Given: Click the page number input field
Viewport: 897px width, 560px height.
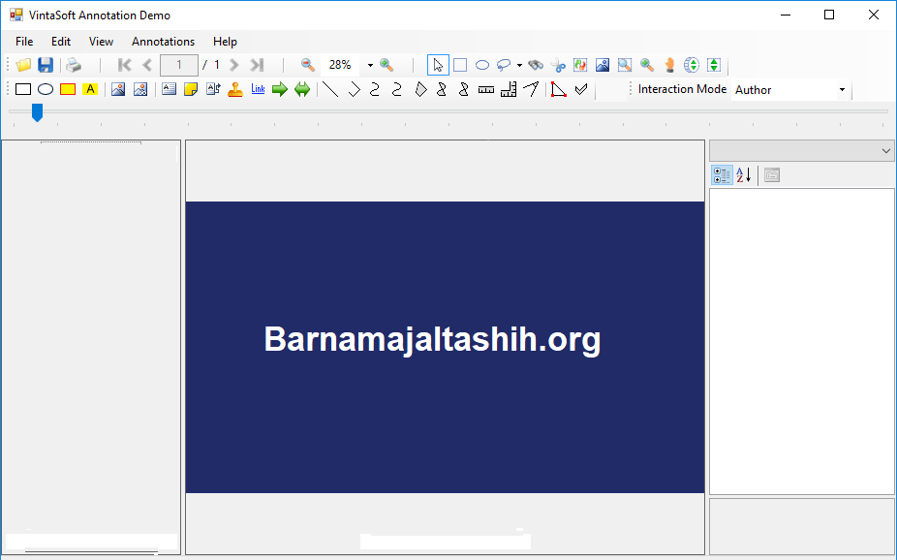Looking at the screenshot, I should [x=179, y=65].
